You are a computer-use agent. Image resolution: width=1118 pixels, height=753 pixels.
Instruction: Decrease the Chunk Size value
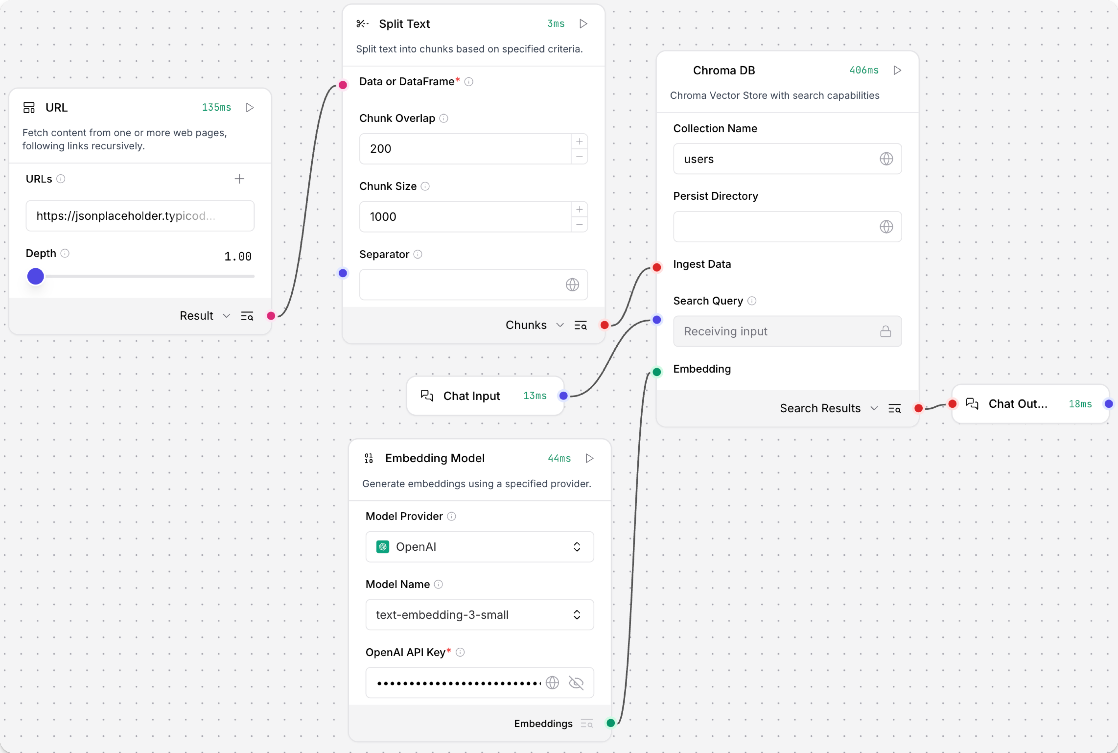coord(579,224)
